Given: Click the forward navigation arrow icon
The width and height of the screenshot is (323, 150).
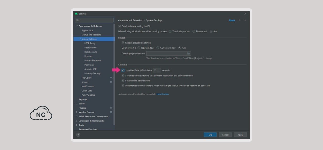Looking at the screenshot, I should tap(245, 20).
